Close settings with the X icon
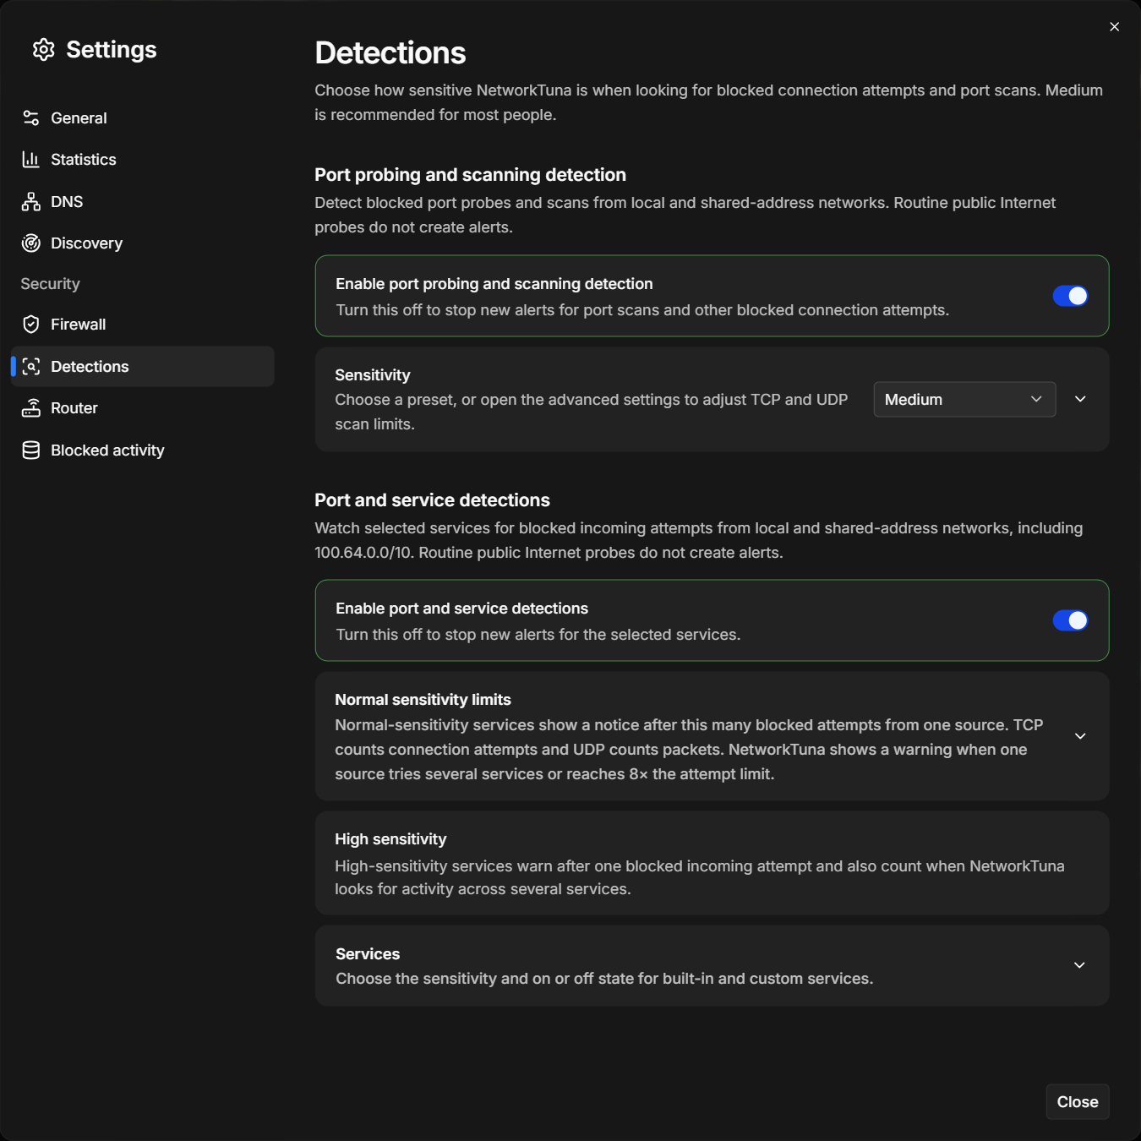Screen dimensions: 1141x1141 click(1115, 27)
